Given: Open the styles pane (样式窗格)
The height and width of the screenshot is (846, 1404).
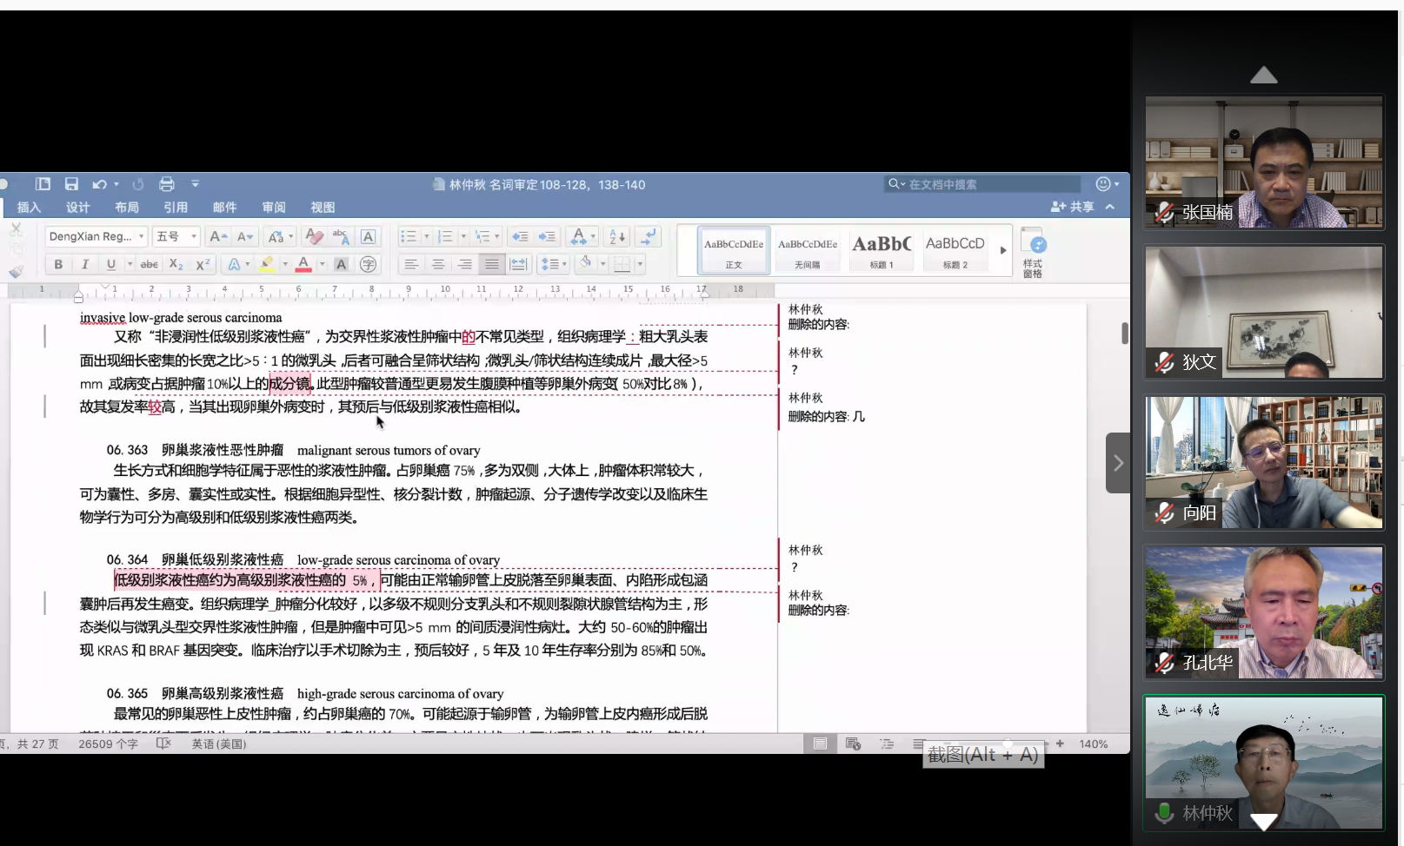Looking at the screenshot, I should pyautogui.click(x=1033, y=253).
